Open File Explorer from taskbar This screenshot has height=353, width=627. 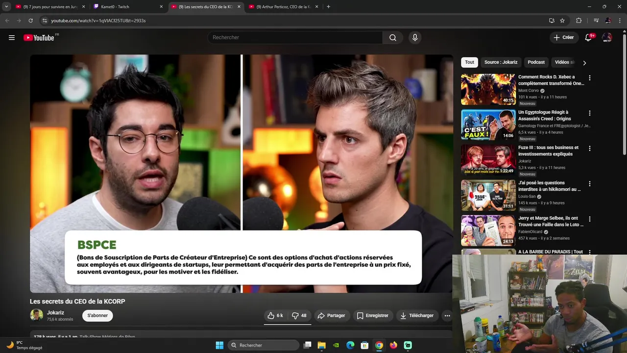(x=322, y=345)
